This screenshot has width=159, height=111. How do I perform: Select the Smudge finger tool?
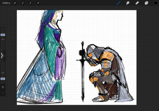point(128,3)
